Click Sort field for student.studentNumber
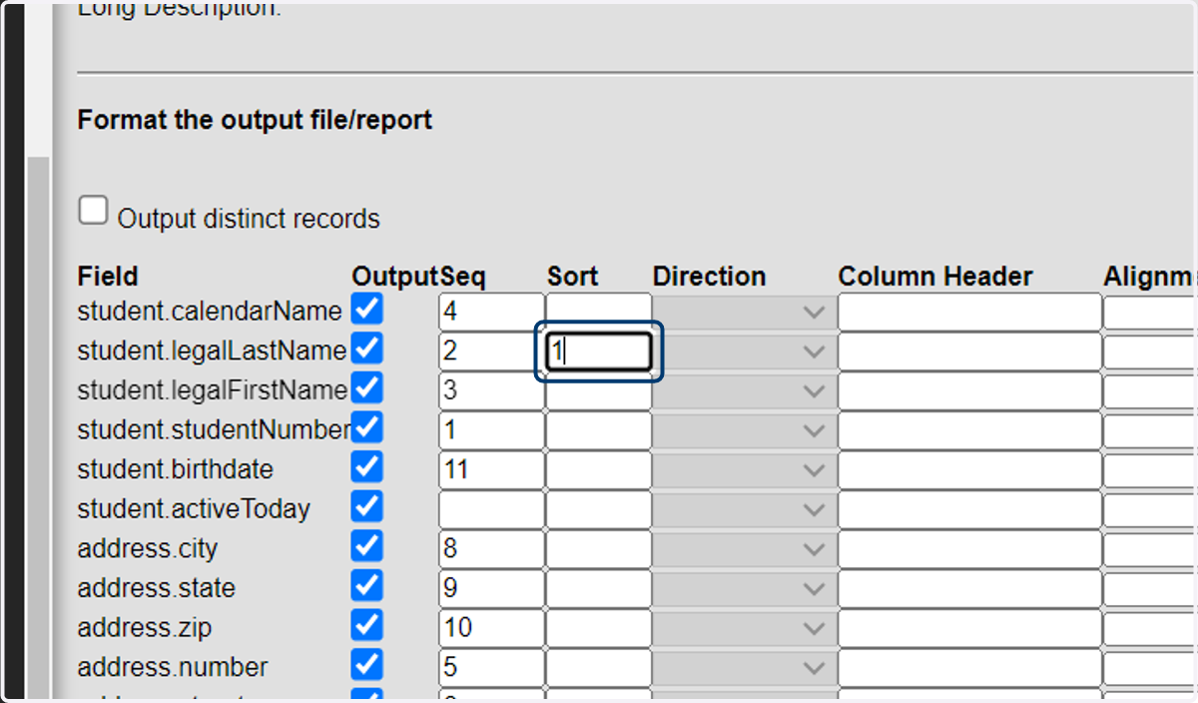1198x703 pixels. (598, 431)
